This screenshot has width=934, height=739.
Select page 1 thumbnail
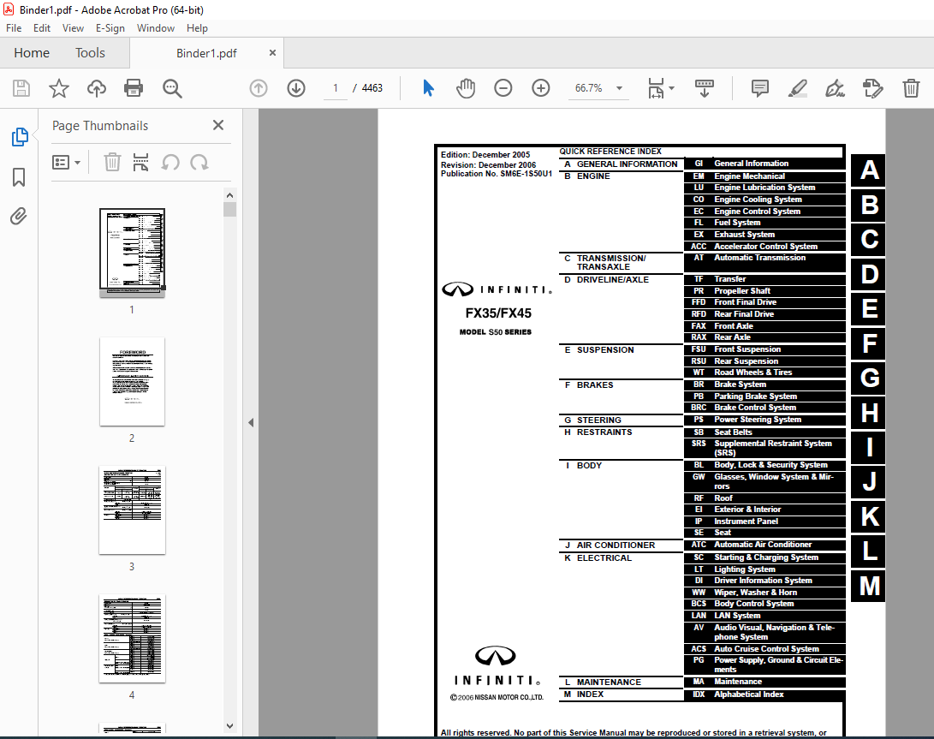point(132,252)
